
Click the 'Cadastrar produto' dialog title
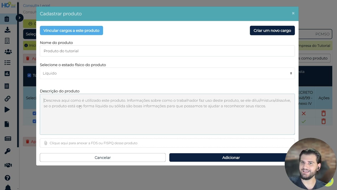point(61,14)
